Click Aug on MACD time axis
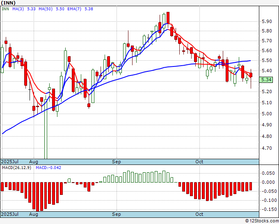Screen dimensions: 279x224 [34, 214]
